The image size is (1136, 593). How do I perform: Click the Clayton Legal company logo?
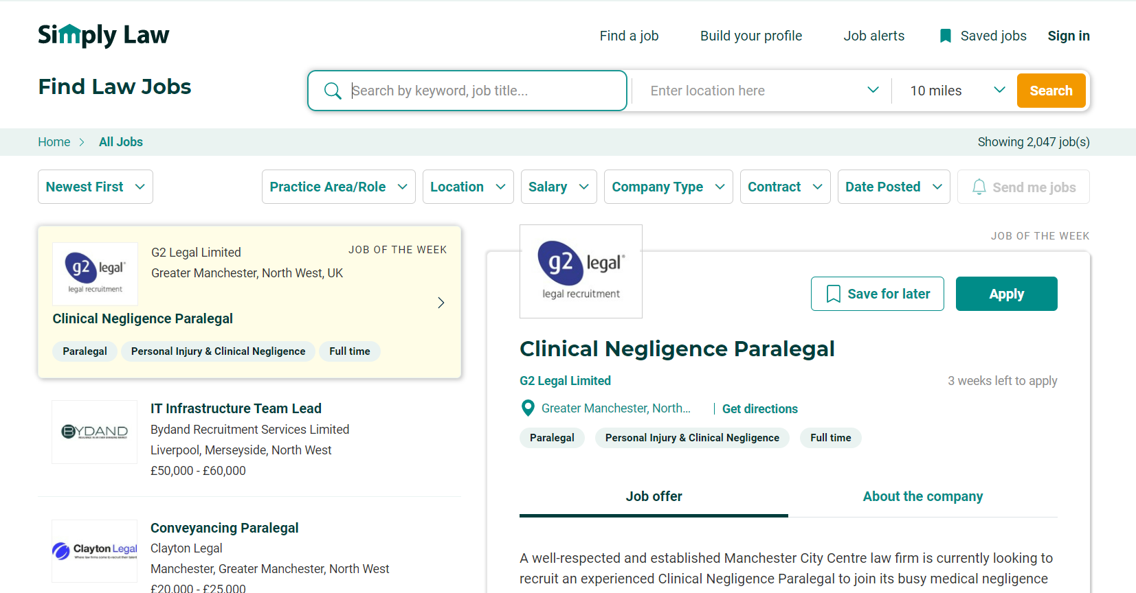pyautogui.click(x=95, y=550)
